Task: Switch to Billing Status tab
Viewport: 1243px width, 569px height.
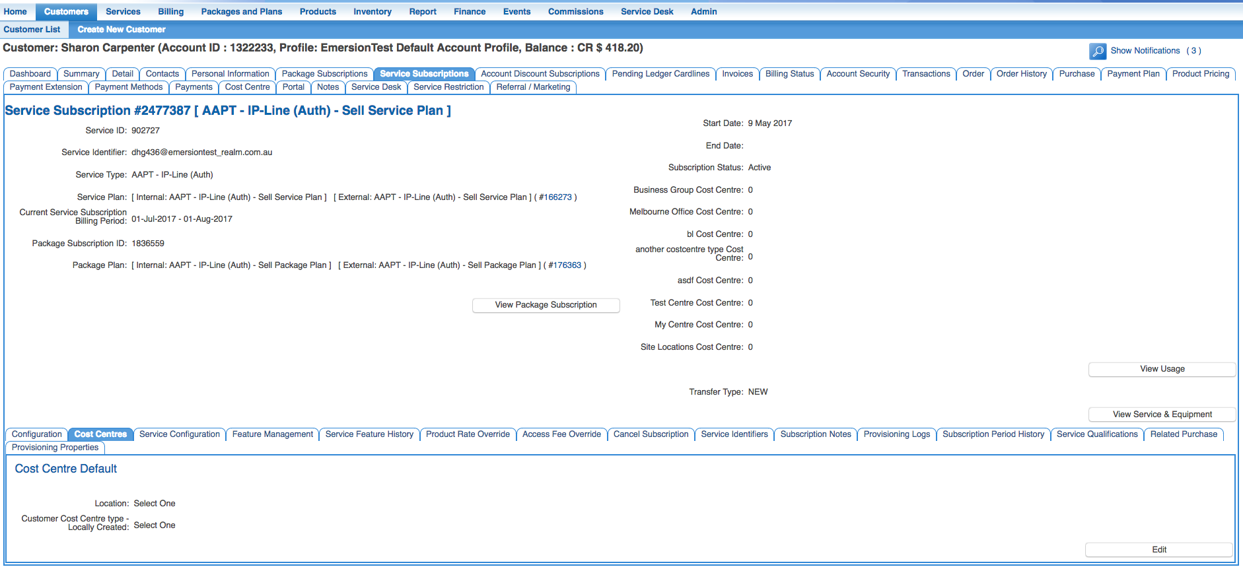Action: point(790,74)
